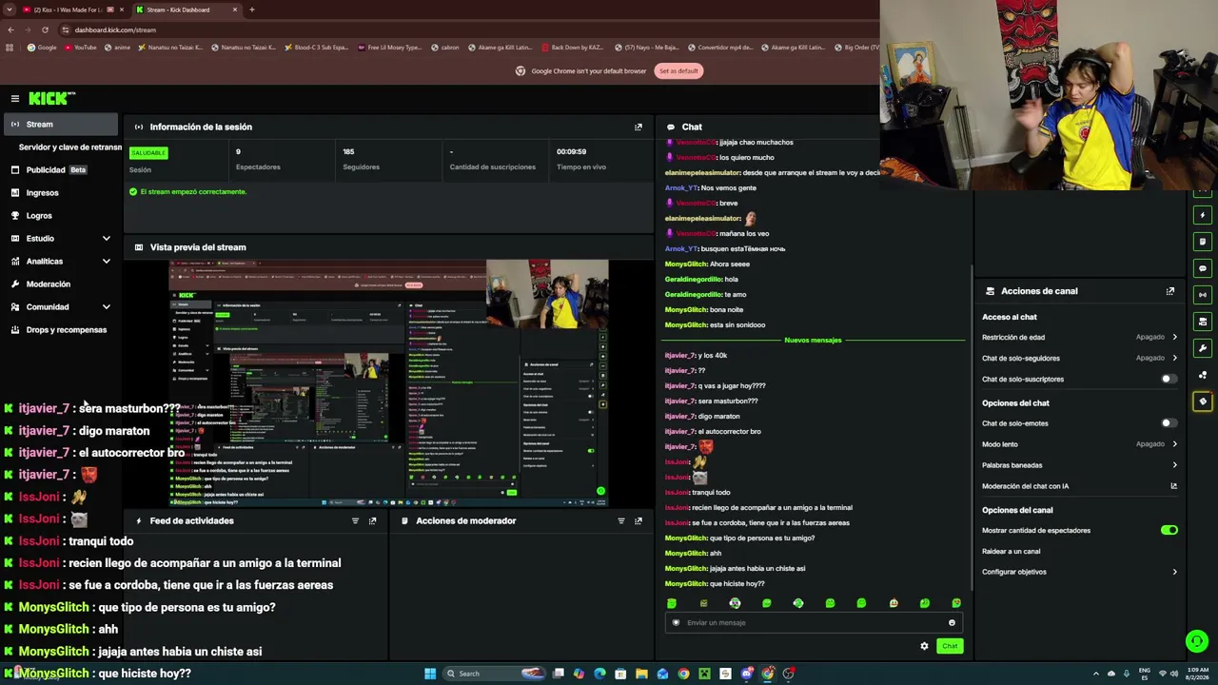
Task: Open the Kick hamburger menu
Action: (15, 98)
